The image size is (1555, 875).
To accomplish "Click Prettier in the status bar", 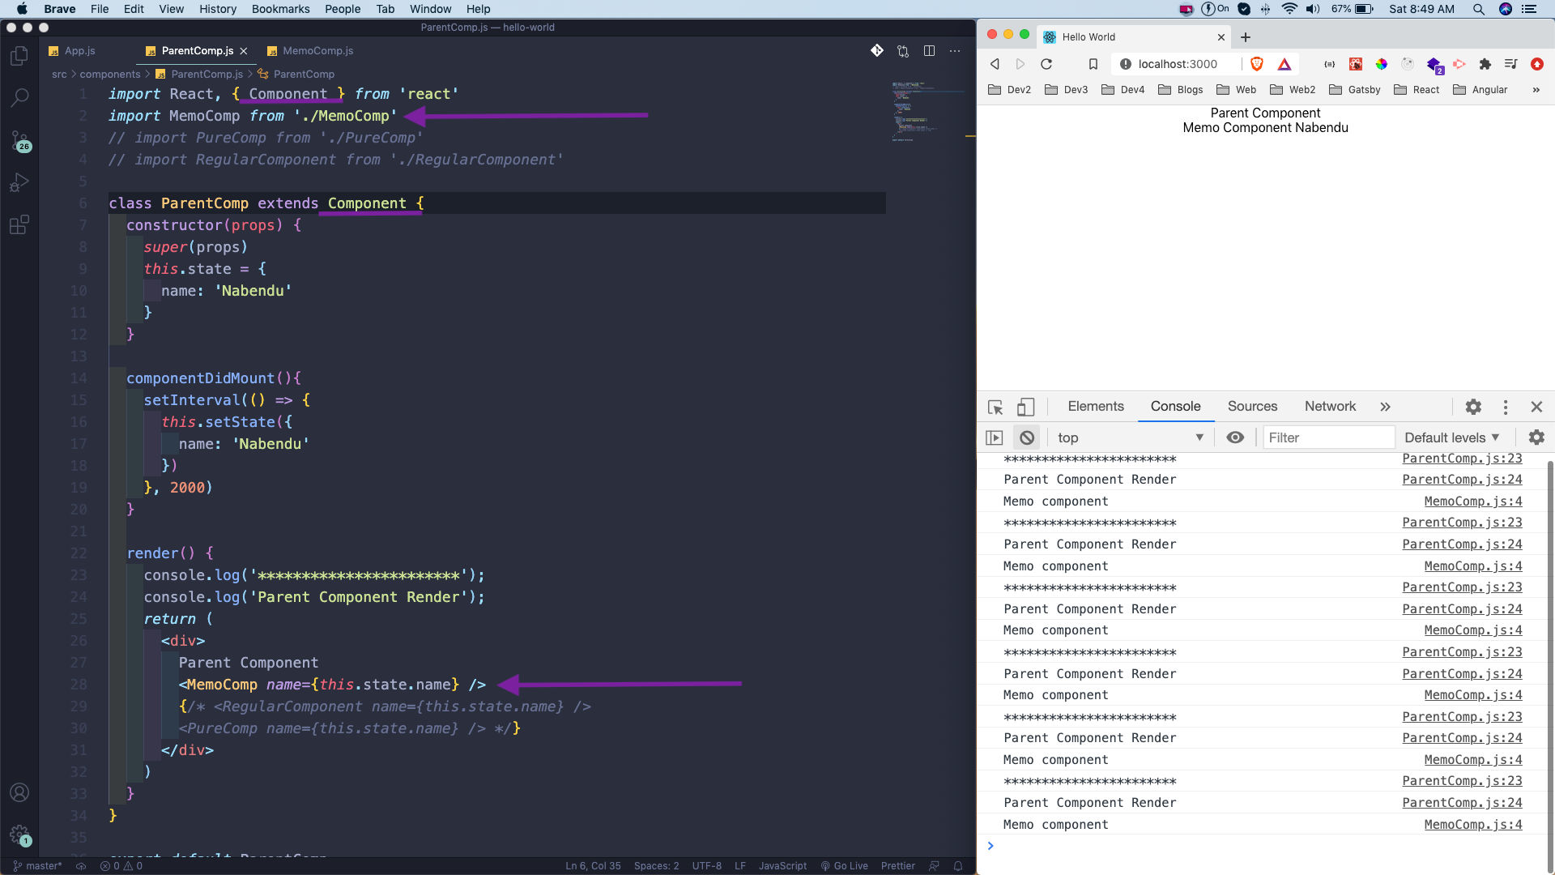I will [x=897, y=866].
